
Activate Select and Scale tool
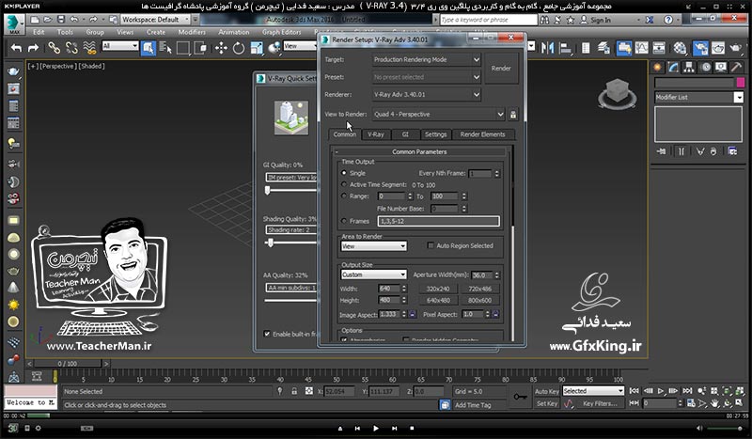257,48
